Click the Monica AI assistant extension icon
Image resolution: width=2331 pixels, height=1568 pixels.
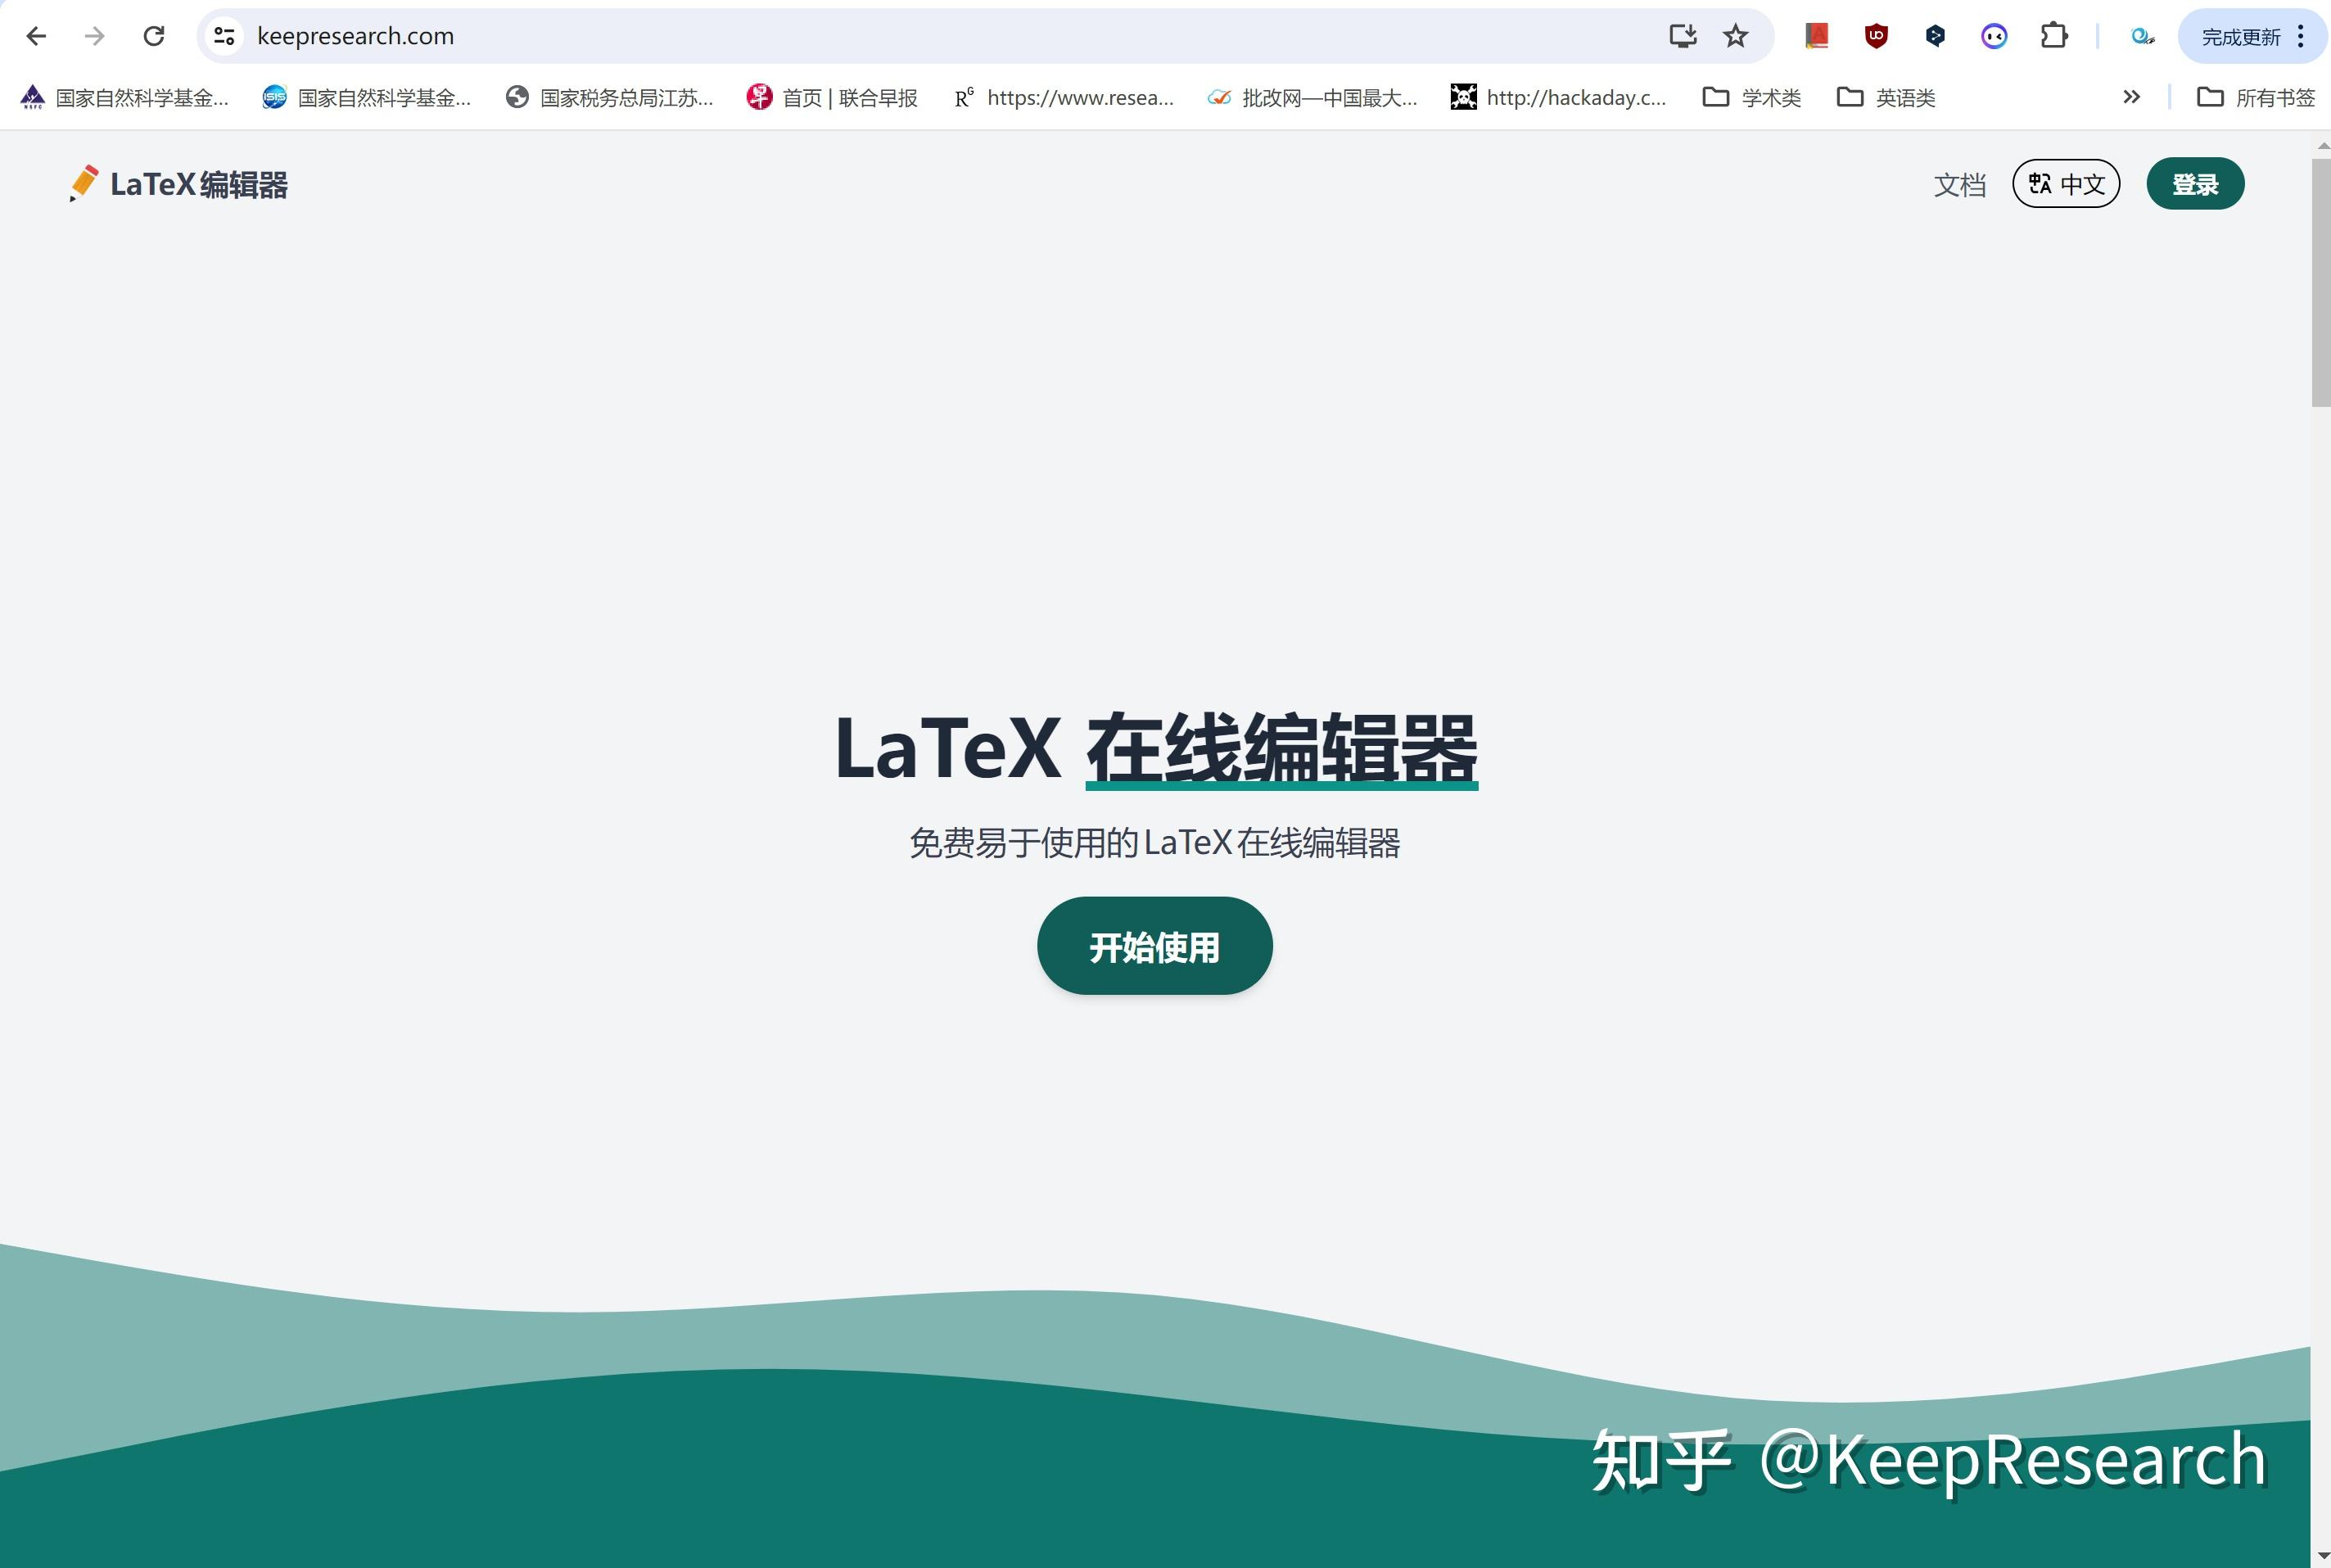[x=1995, y=35]
